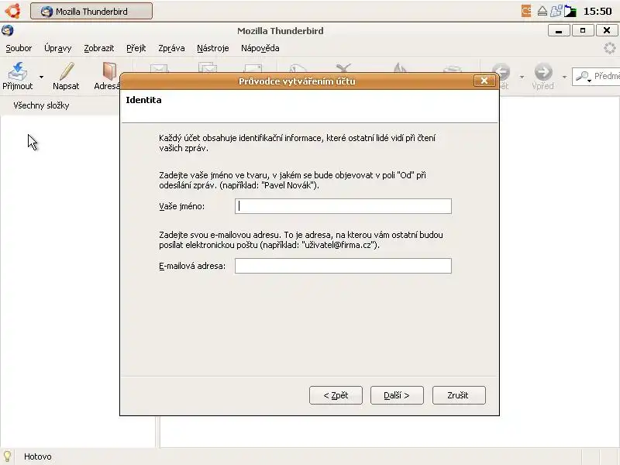Click the Thunderbird window icon in title bar
This screenshot has height=465, width=620.
(x=8, y=30)
